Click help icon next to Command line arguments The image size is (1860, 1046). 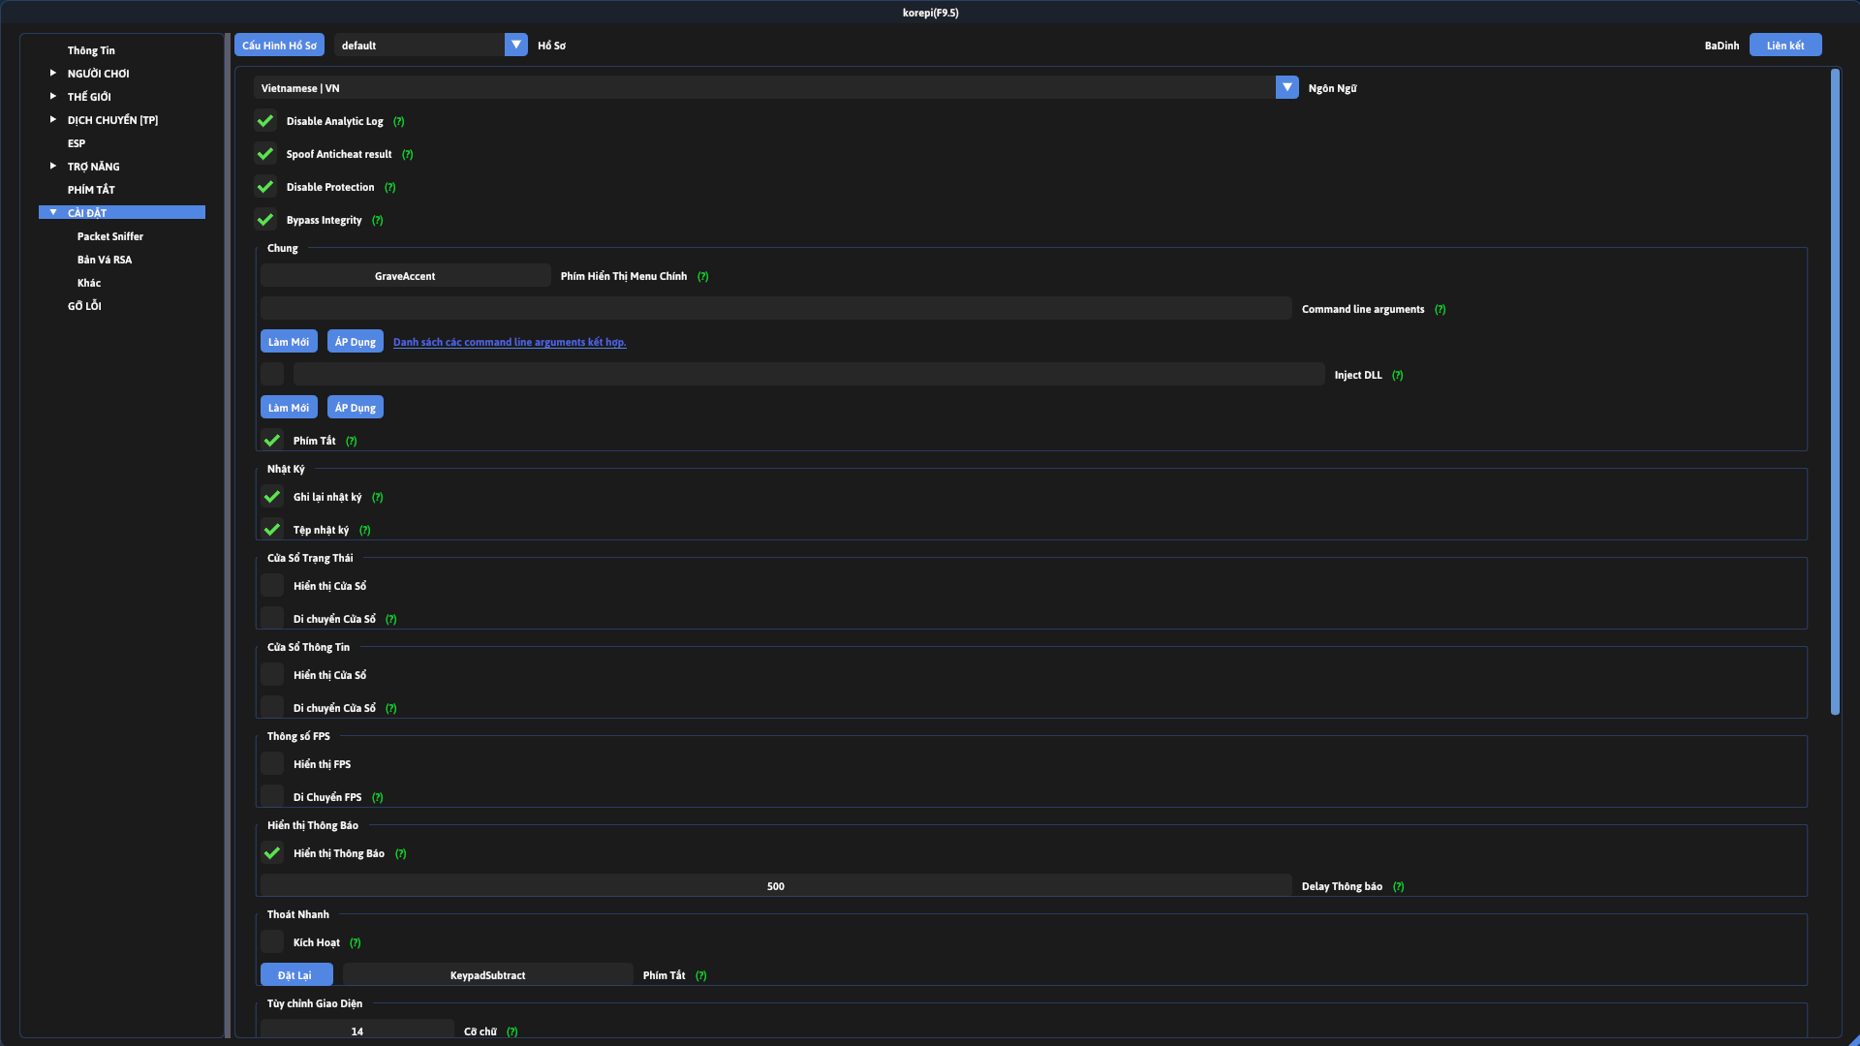[1441, 310]
